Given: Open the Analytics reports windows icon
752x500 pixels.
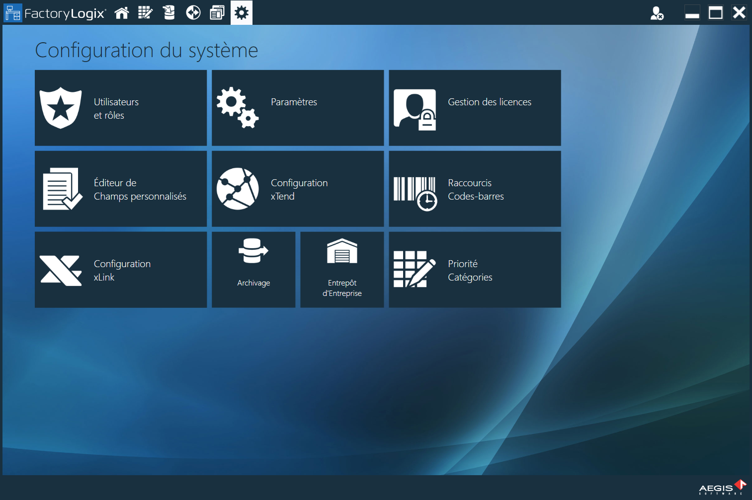Looking at the screenshot, I should 217,12.
